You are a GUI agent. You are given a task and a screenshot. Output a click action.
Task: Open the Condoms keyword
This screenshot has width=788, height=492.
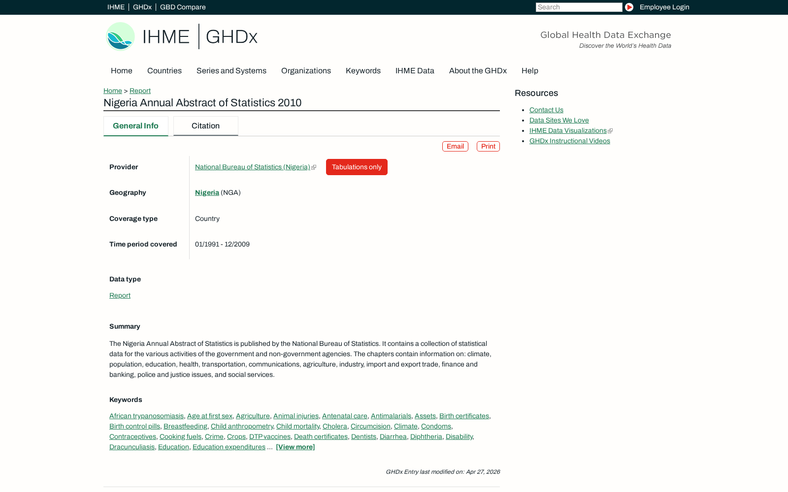[436, 426]
